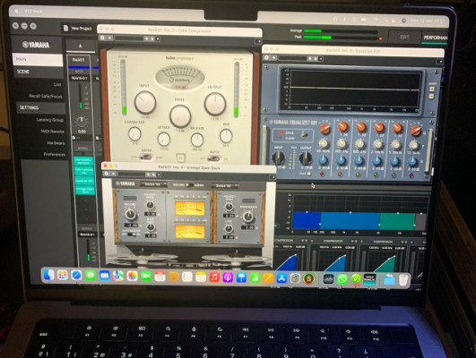The height and width of the screenshot is (358, 476).
Task: Toggle the Auto release switch on Tube Compressor
Action: [x=213, y=158]
